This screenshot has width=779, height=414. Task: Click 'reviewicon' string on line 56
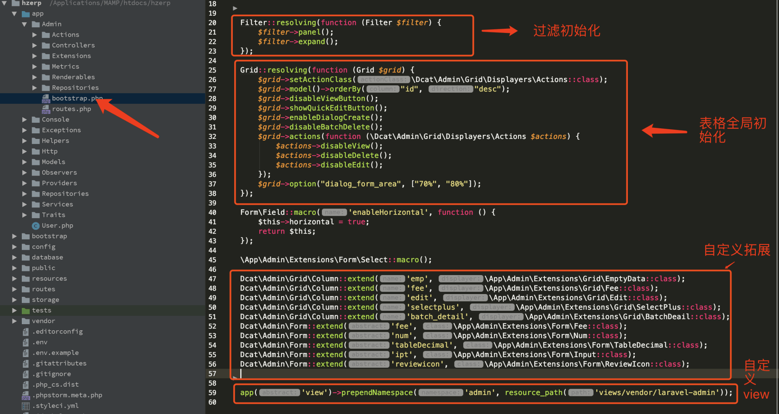coord(417,364)
